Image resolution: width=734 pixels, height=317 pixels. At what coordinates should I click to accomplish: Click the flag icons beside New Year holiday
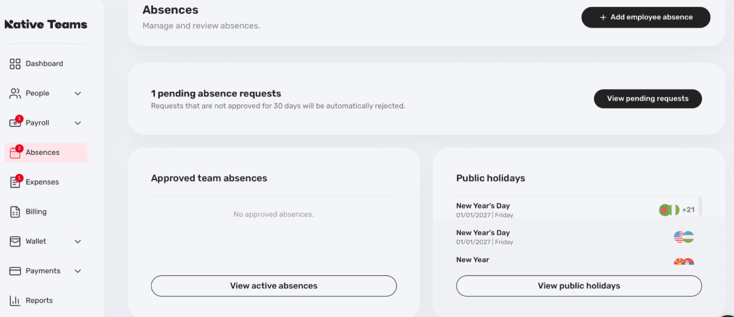[x=684, y=262]
